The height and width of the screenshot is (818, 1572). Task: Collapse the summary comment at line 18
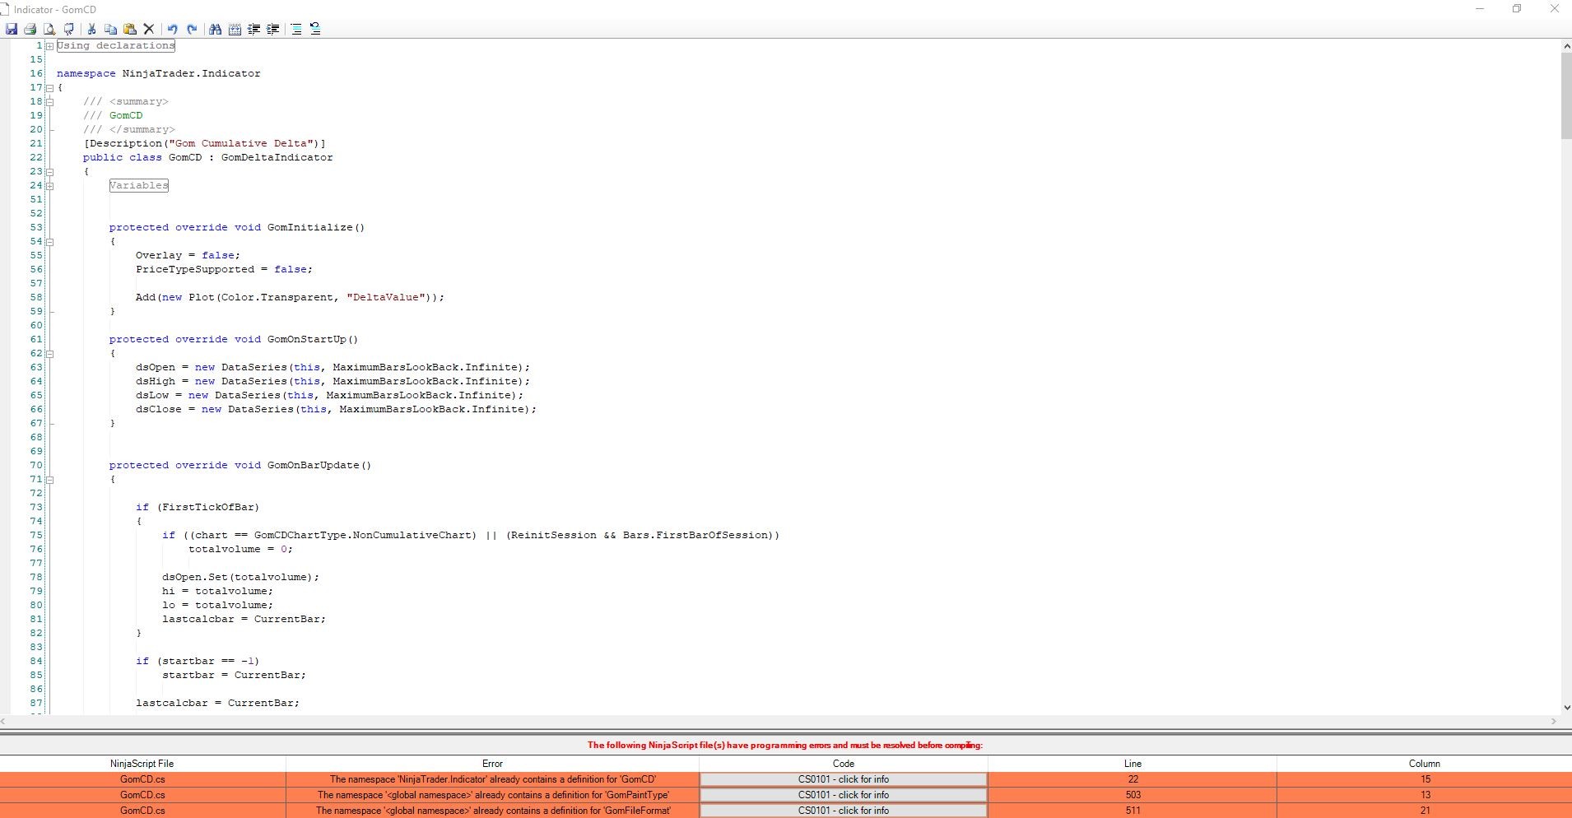[50, 102]
